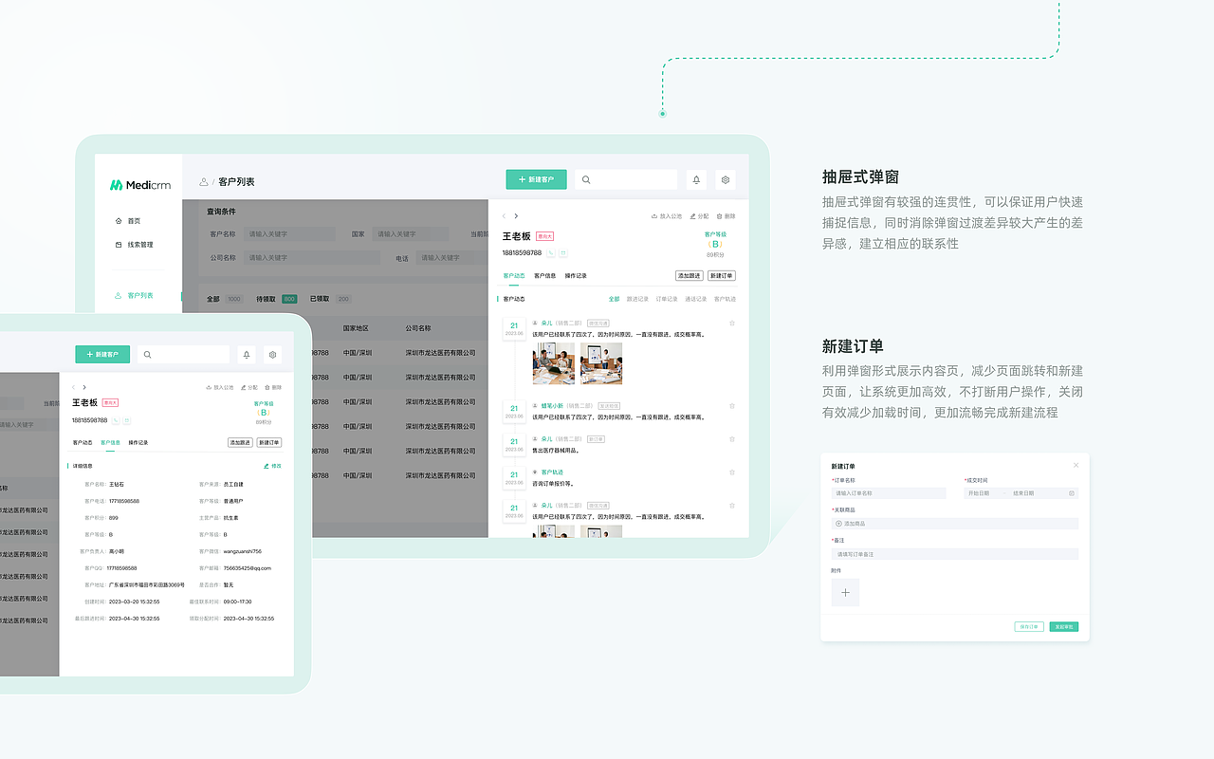Switch to 操作记录 tab in front window drawer
Screen dimensions: 1214x759
pyautogui.click(x=138, y=442)
